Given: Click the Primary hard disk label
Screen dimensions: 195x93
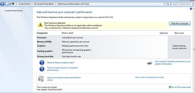Looking at the screenshot, I should pyautogui.click(x=45, y=57).
